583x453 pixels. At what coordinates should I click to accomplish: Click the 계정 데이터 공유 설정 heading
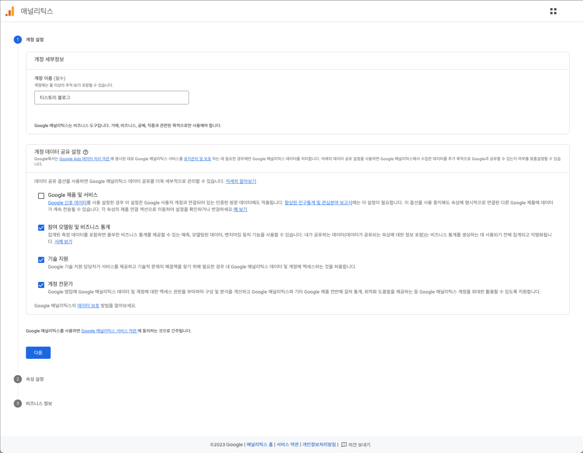click(x=58, y=152)
